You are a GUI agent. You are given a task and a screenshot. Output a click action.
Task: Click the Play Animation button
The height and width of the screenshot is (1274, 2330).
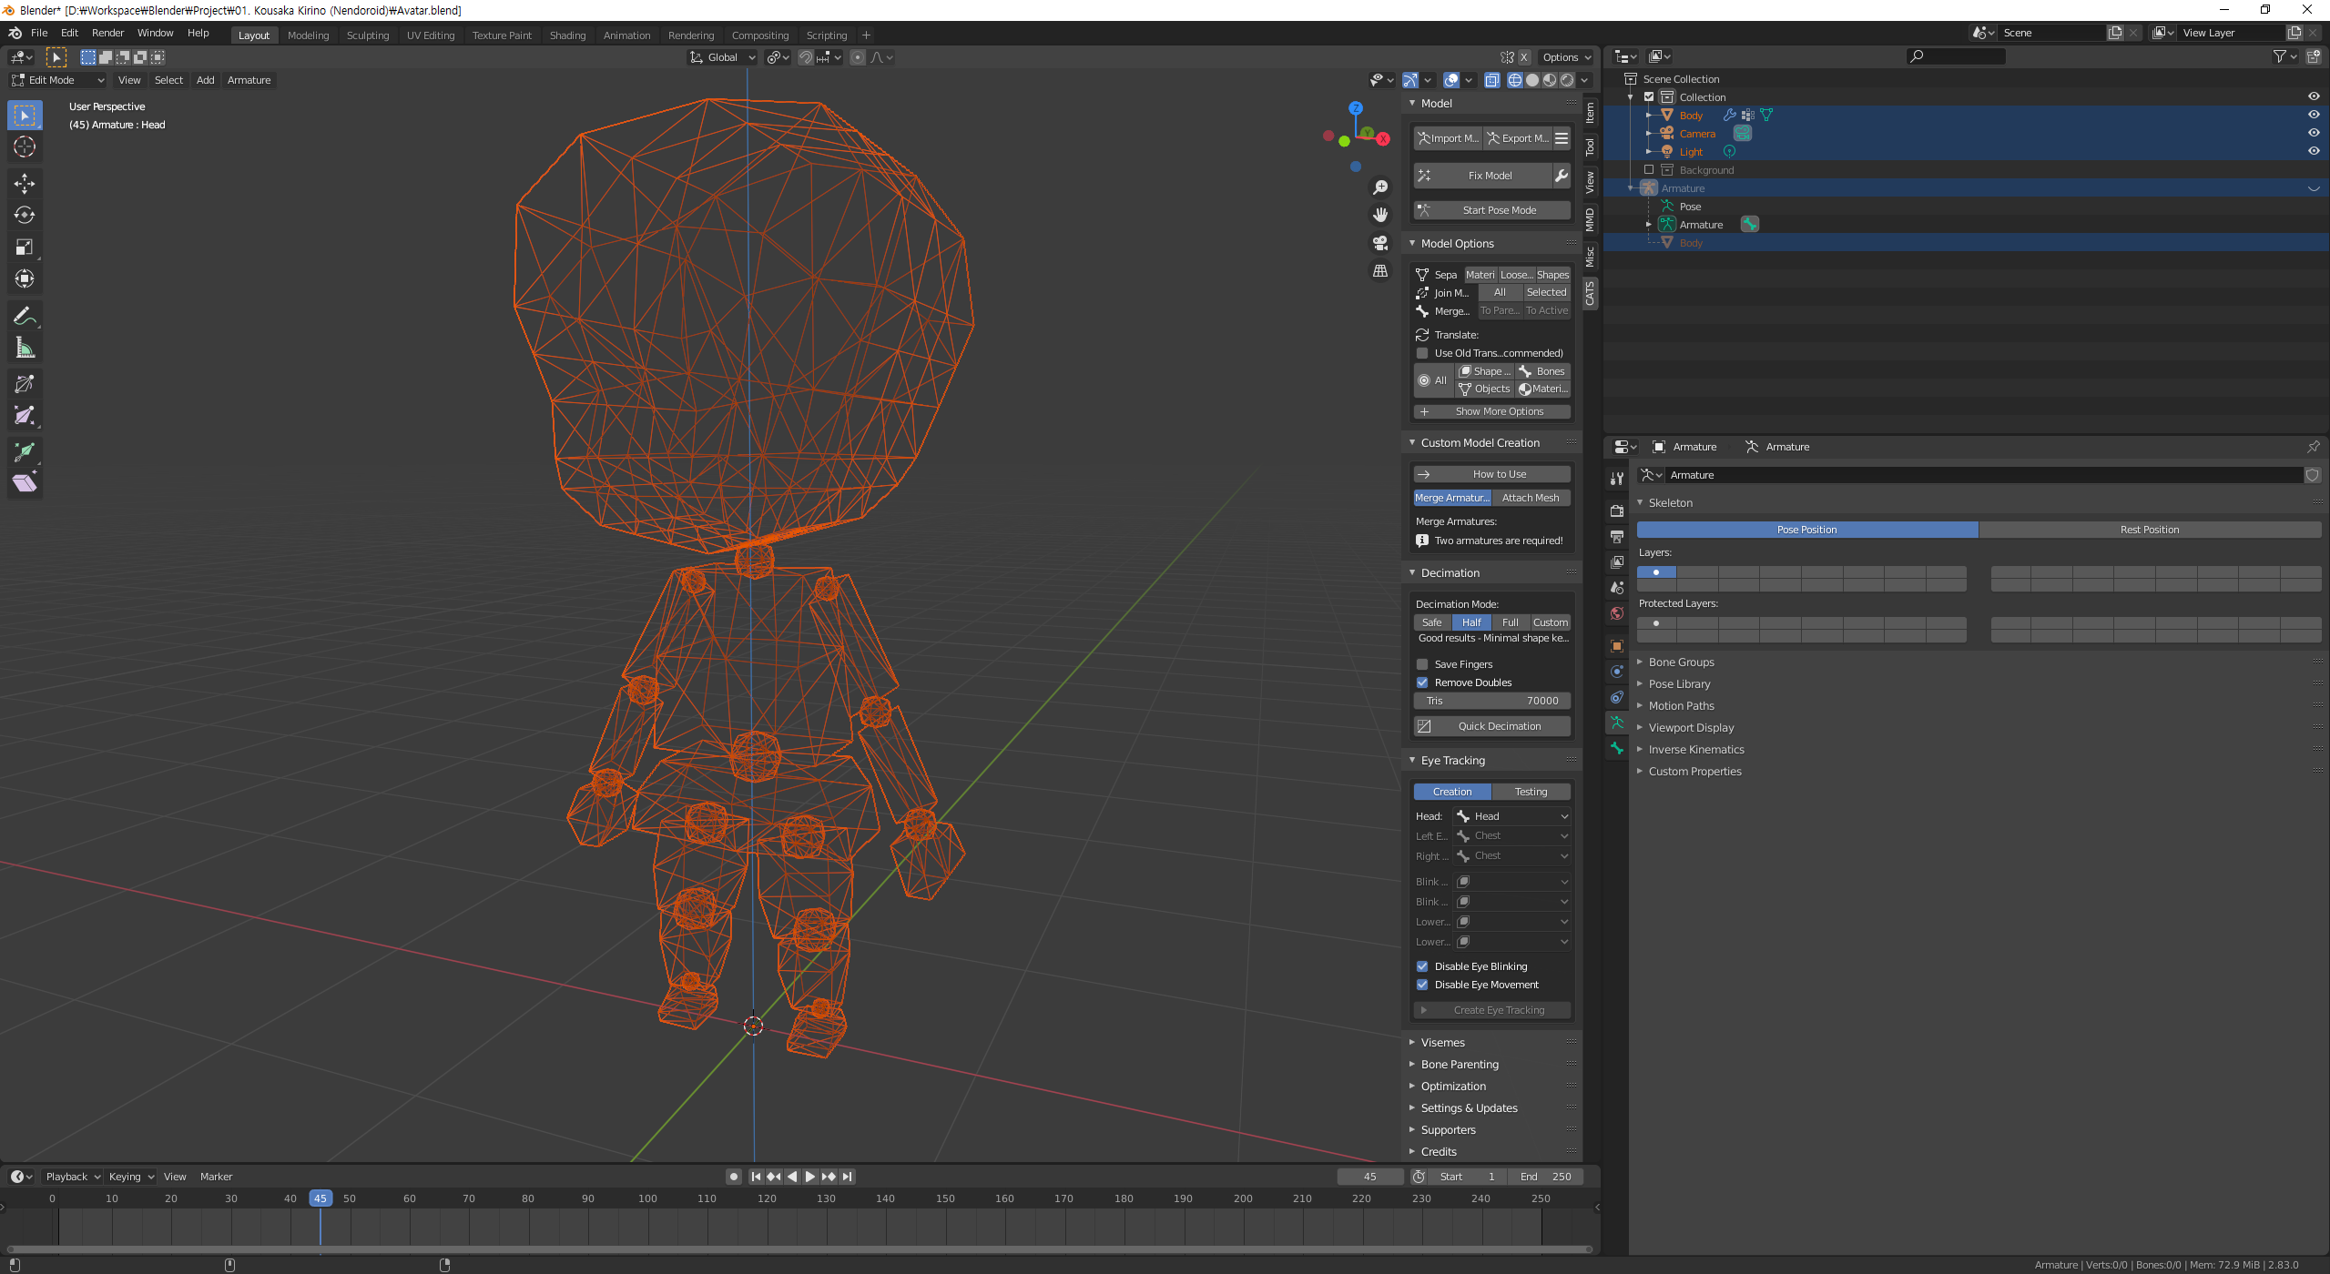coord(809,1177)
